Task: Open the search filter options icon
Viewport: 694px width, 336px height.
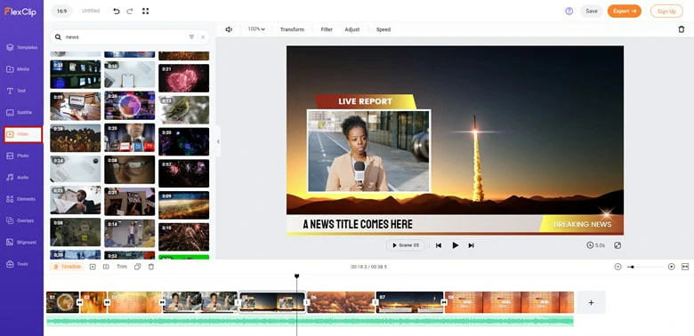Action: [x=191, y=37]
